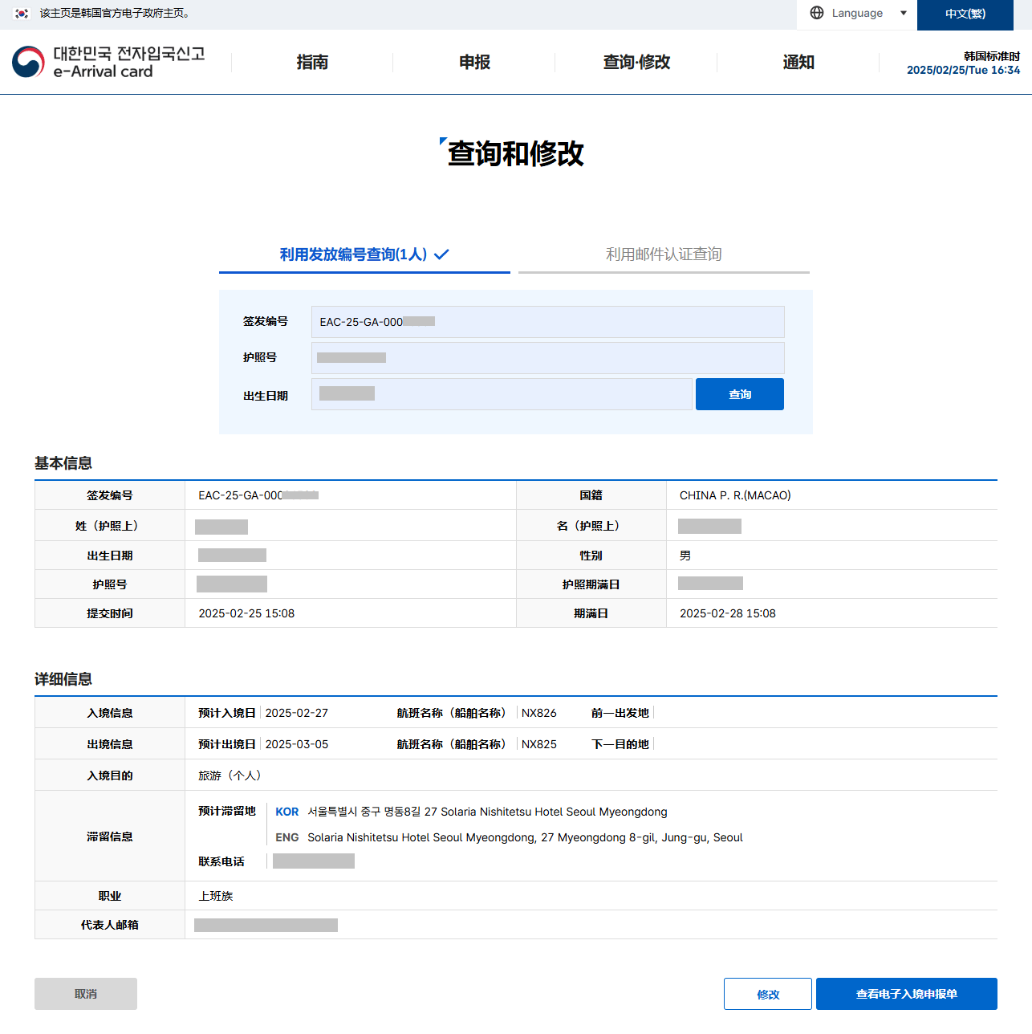Click the Korean hotel address line
The height and width of the screenshot is (1034, 1032).
(487, 812)
